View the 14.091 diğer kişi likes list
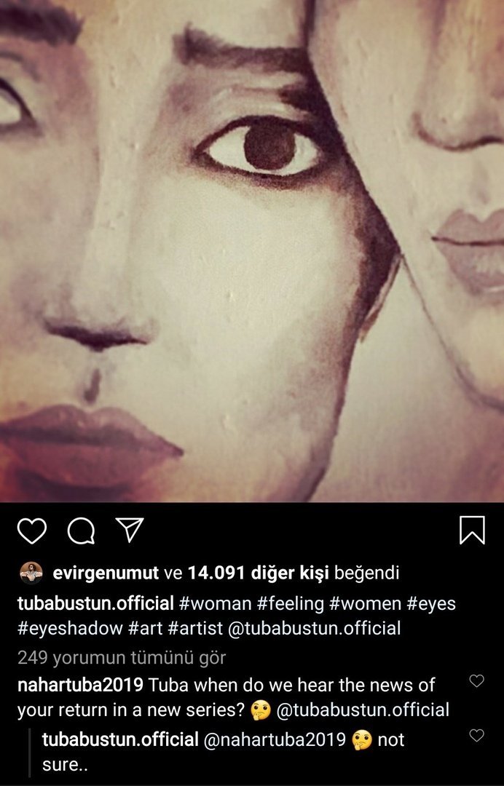The width and height of the screenshot is (504, 786). [258, 573]
